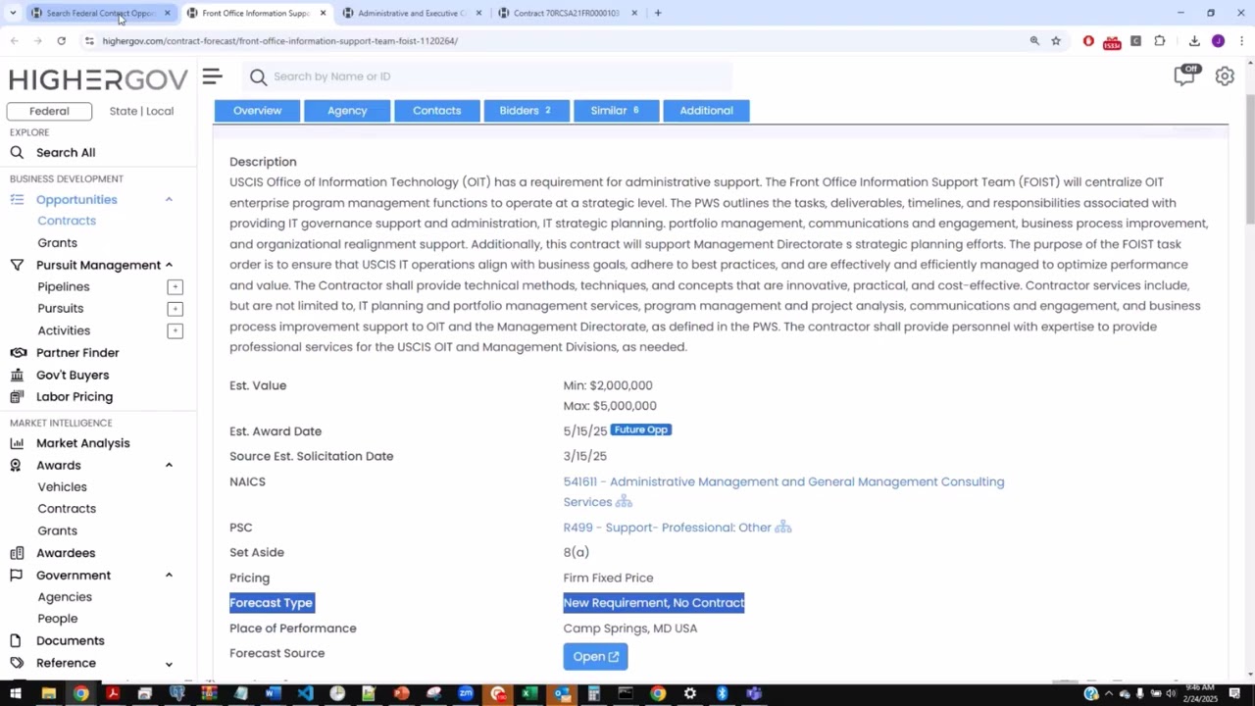The width and height of the screenshot is (1255, 706).
Task: Click the Partner Finder handshake icon
Action: [x=17, y=353]
